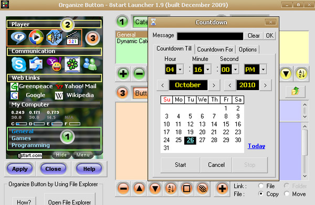Click the orange square icon button
The image size is (315, 205).
point(186,189)
